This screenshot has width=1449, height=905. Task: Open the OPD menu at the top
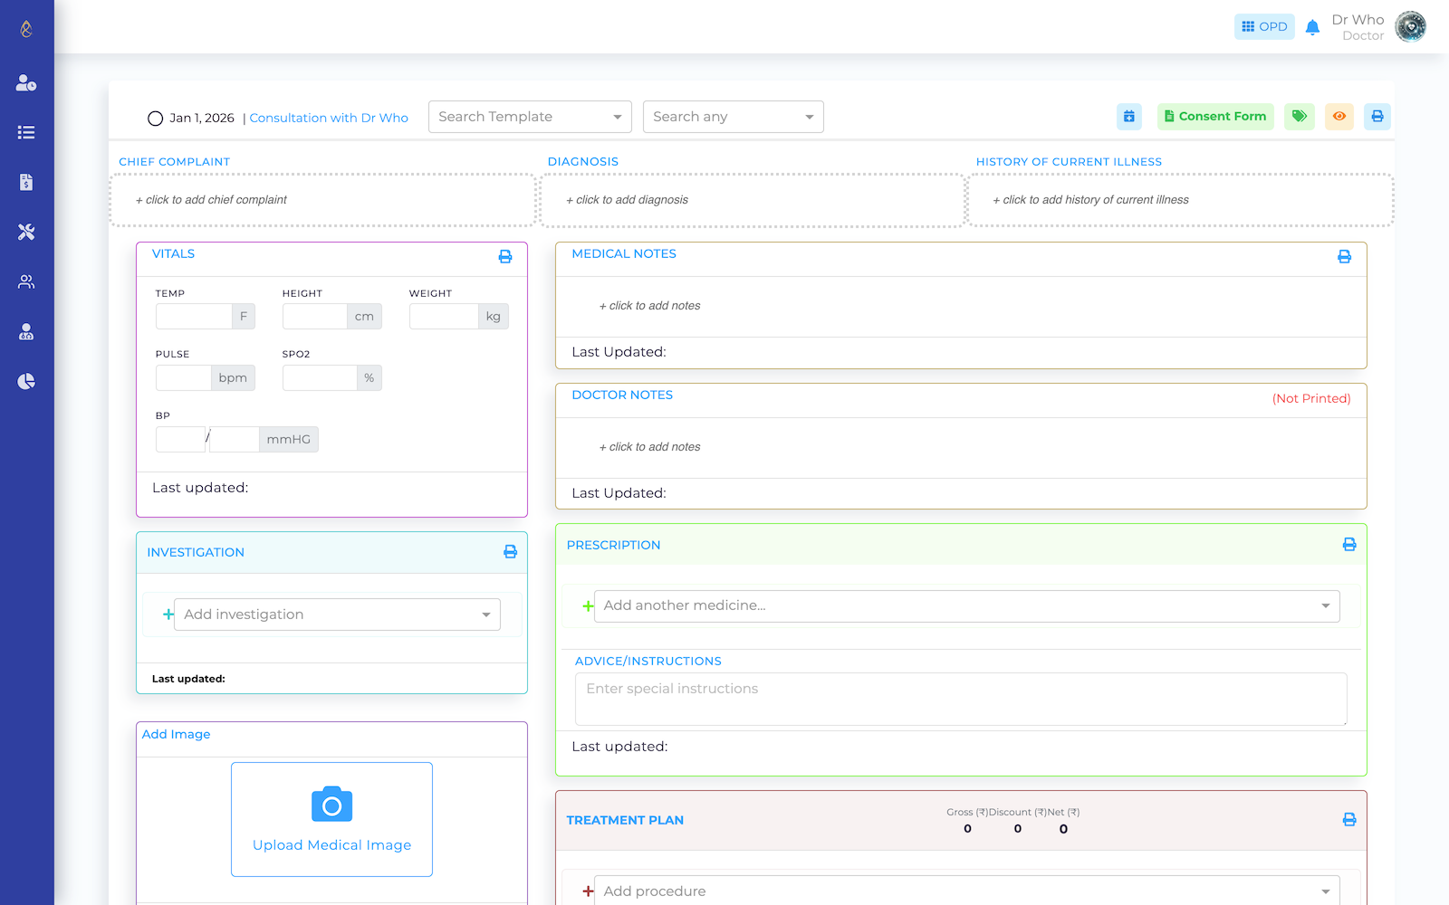coord(1264,26)
